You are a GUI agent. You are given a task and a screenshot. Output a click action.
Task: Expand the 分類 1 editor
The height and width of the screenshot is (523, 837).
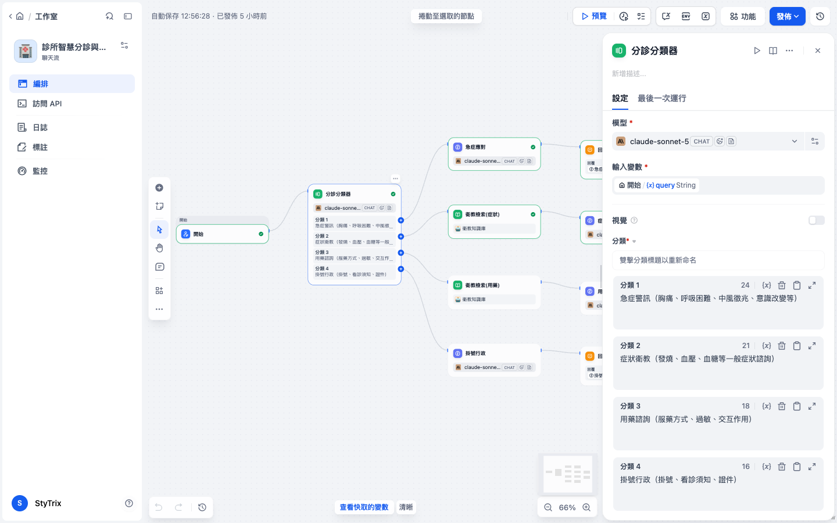click(x=812, y=285)
